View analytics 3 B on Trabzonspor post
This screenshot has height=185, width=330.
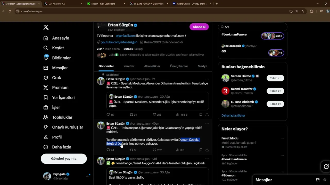pyautogui.click(x=180, y=150)
